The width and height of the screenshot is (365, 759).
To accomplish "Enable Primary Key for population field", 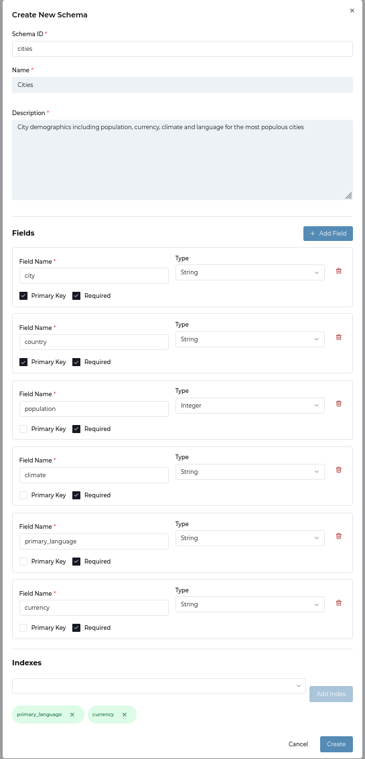I will click(23, 429).
